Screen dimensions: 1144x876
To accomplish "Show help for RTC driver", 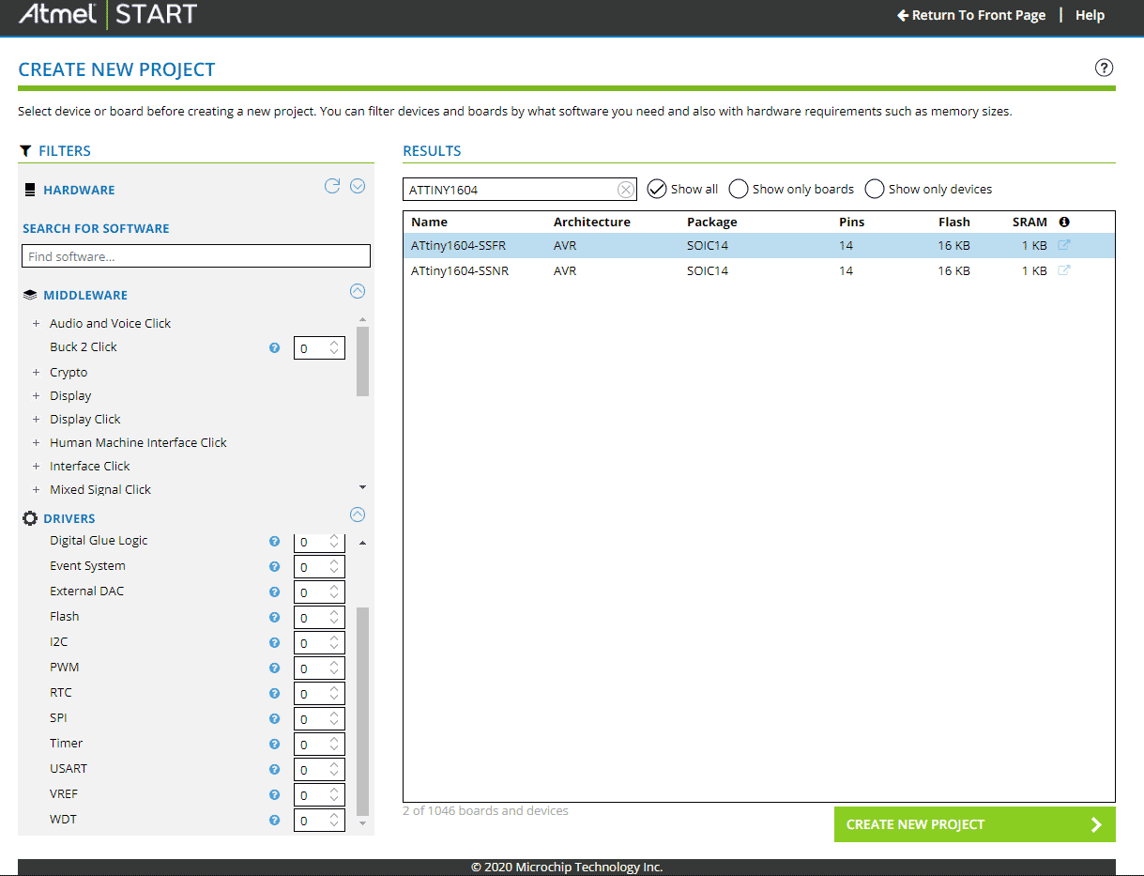I will (275, 693).
